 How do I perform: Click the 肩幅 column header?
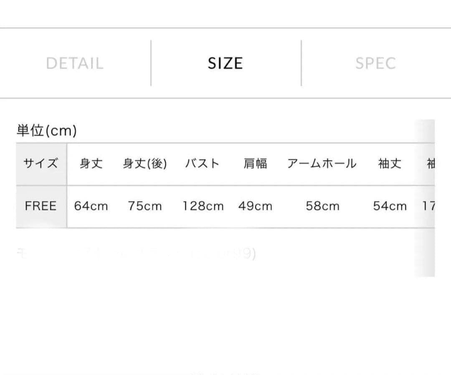pos(255,163)
